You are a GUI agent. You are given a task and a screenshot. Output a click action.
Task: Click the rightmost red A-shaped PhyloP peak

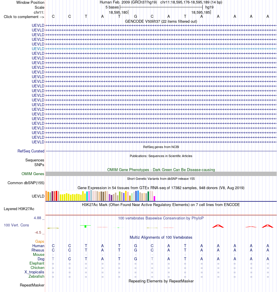[267, 226]
